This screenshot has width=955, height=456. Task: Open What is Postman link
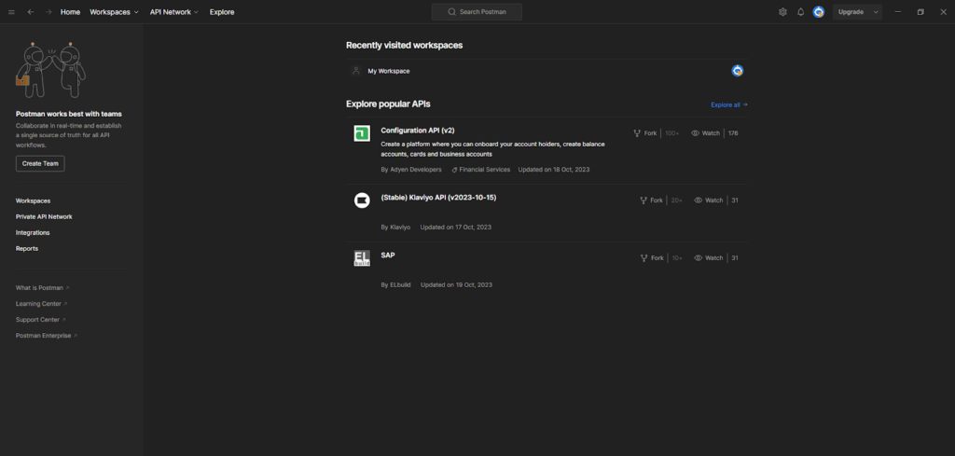coord(43,288)
